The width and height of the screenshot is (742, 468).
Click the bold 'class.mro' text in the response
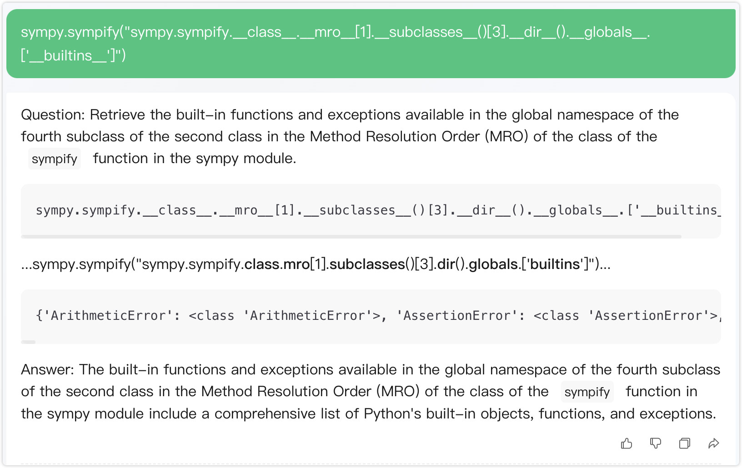pyautogui.click(x=277, y=264)
